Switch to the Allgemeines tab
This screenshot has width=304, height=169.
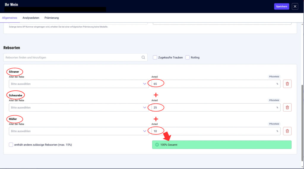(x=9, y=18)
